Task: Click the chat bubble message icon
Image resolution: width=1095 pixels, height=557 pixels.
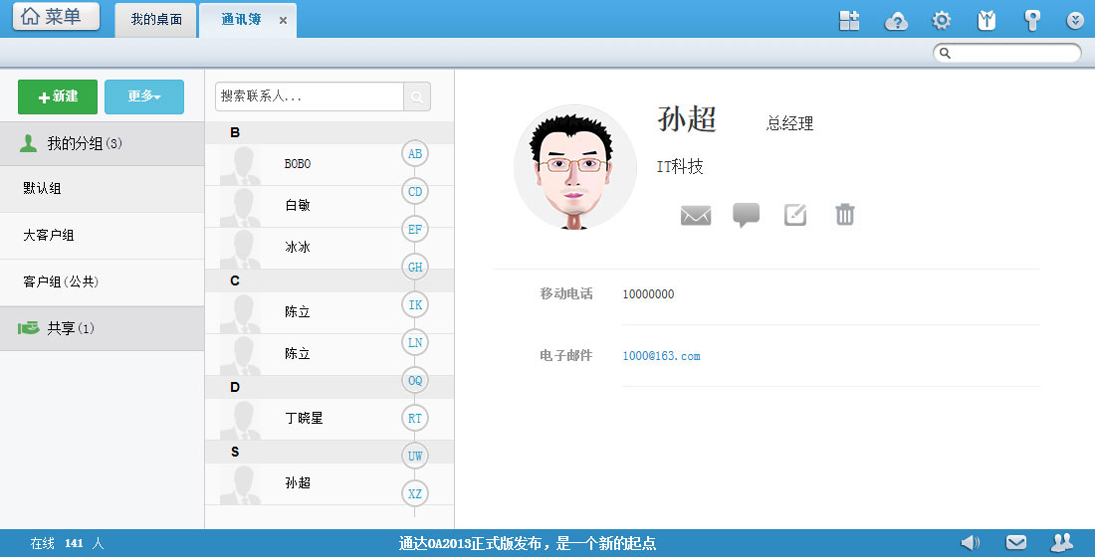Action: pyautogui.click(x=746, y=215)
